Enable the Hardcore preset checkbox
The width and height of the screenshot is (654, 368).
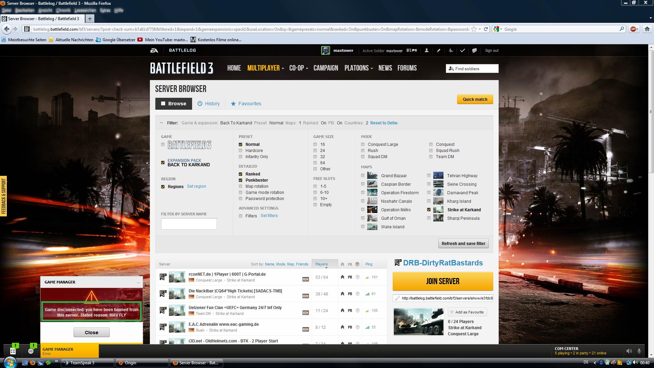[240, 151]
